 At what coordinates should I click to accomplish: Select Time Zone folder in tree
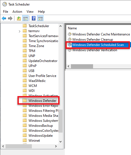36,46
